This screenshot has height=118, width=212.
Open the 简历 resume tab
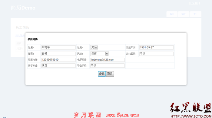pyautogui.click(x=184, y=14)
